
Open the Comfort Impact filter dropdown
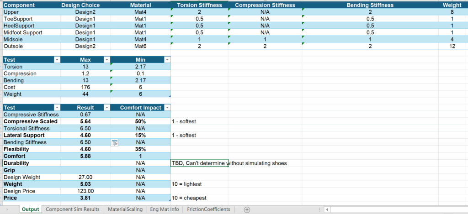(167, 108)
